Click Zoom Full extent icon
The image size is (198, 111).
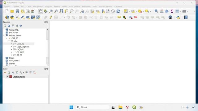pos(61,11)
